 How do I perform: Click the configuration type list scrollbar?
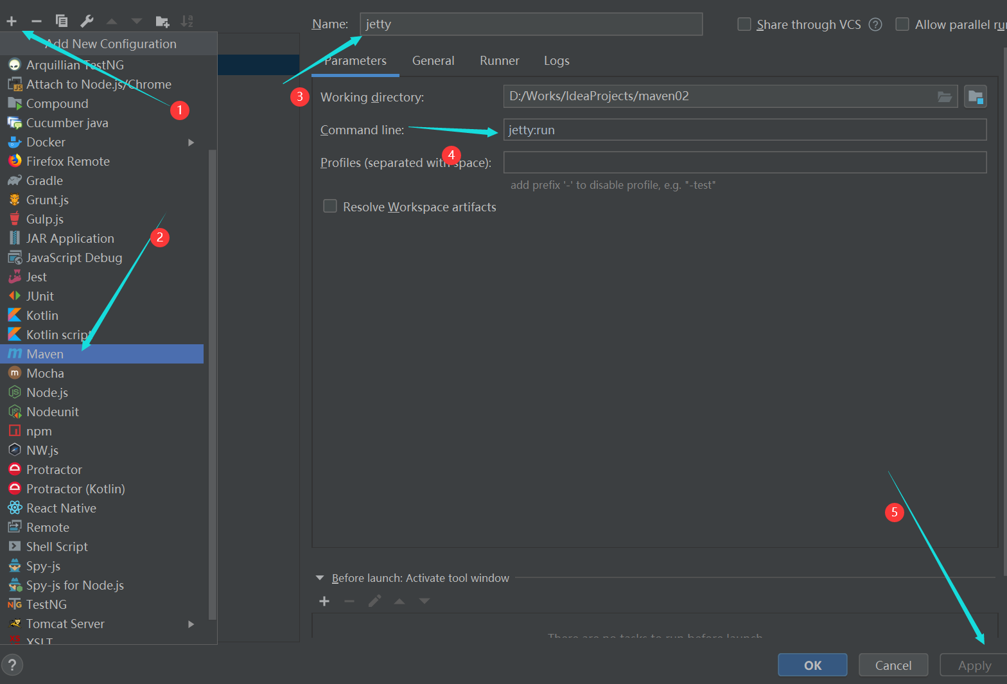[x=212, y=385]
